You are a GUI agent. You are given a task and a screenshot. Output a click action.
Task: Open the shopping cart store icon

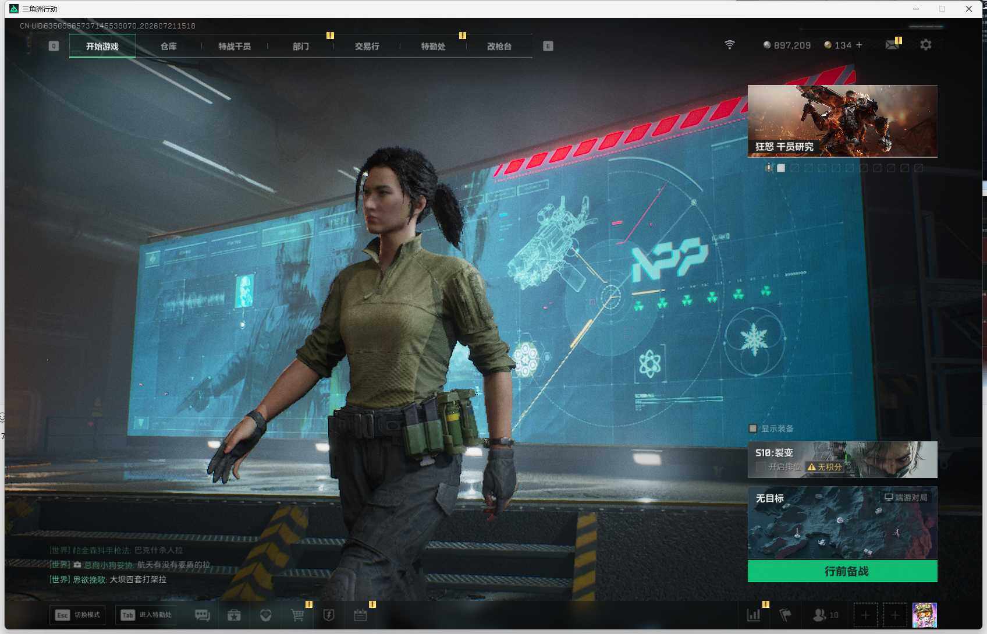(297, 615)
